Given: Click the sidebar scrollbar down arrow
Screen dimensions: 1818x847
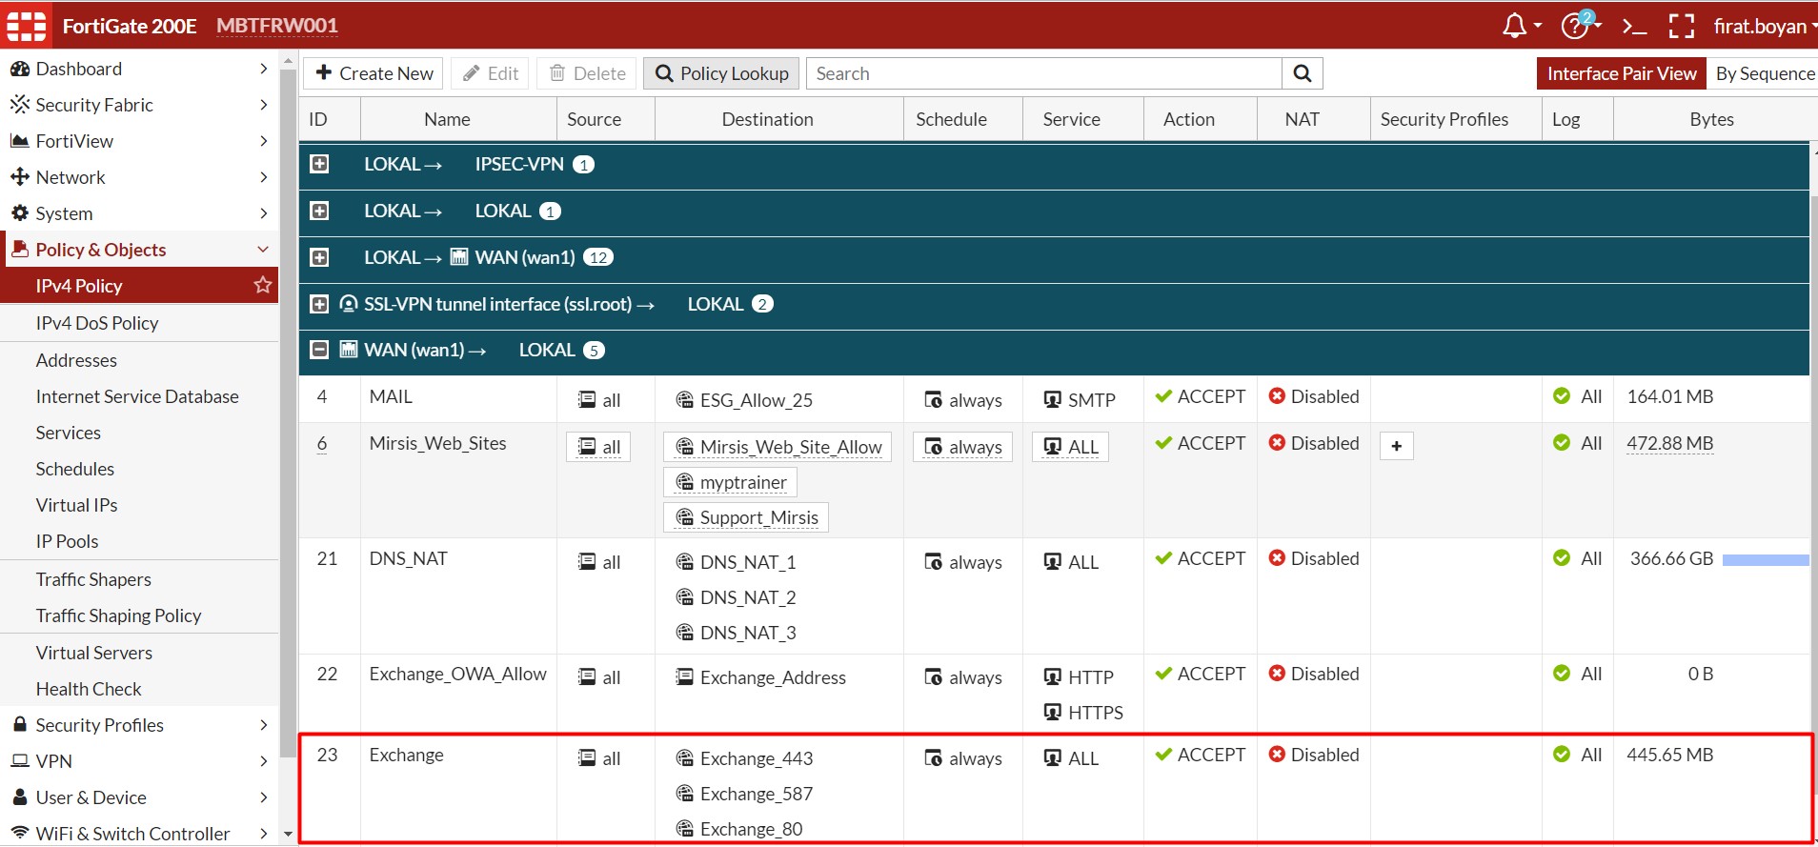Looking at the screenshot, I should click(288, 834).
